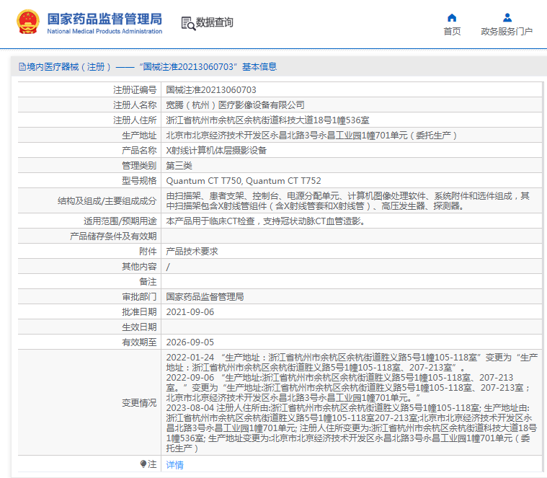This screenshot has height=478, width=547.
Task: Click the 数据查询 title text
Action: (x=214, y=22)
